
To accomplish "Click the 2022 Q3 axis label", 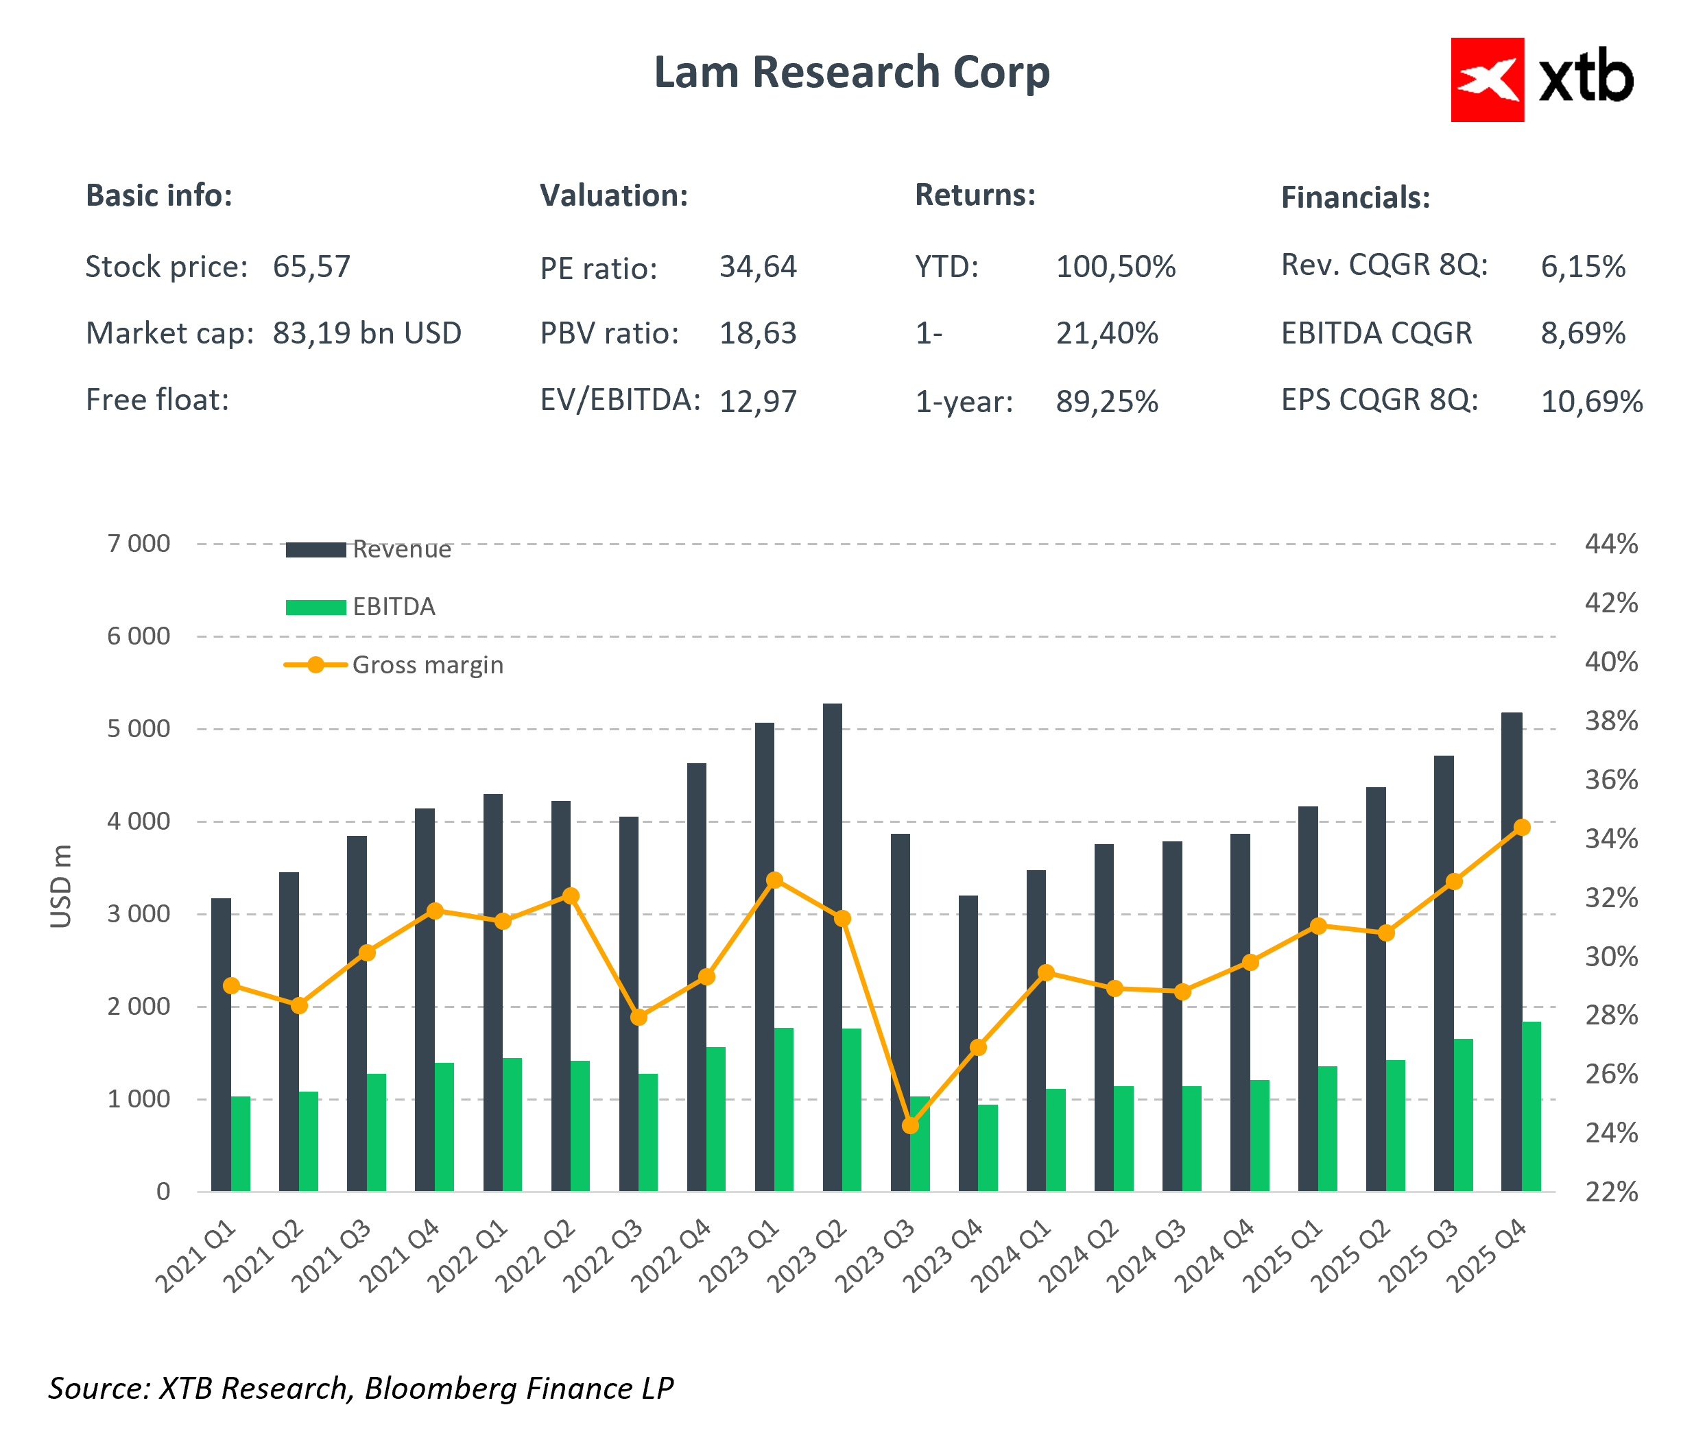I will 602,1256.
